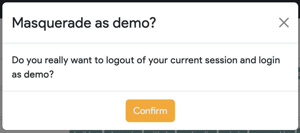Screen dimensions: 300x133
Task: Click the 'Masquerade as demo?' dialog title
Action: pos(84,23)
